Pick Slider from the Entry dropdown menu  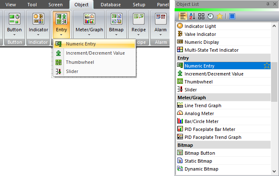point(72,71)
